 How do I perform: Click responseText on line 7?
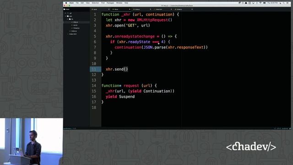[x=190, y=47]
